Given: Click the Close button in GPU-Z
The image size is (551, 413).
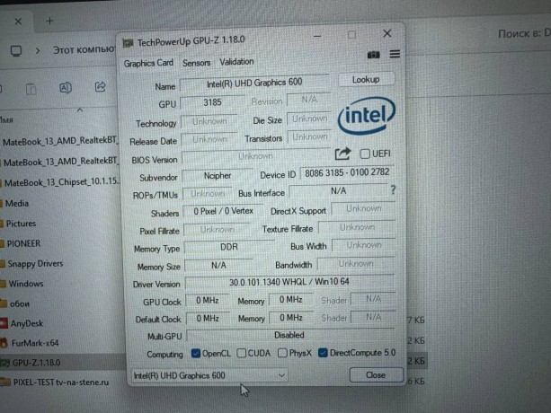Looking at the screenshot, I should pos(376,375).
